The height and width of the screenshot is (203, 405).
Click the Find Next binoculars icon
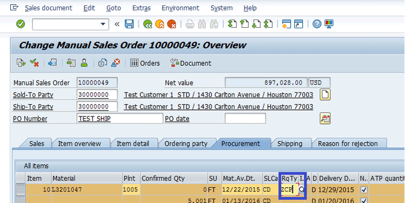click(214, 24)
